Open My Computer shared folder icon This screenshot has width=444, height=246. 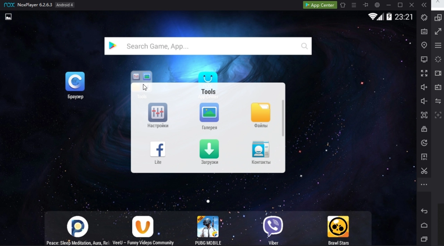point(424,59)
